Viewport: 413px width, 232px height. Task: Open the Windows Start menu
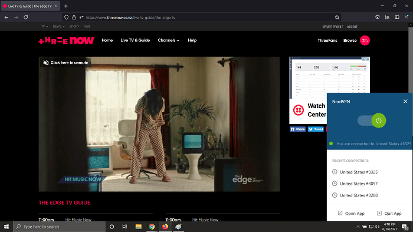tap(6, 227)
